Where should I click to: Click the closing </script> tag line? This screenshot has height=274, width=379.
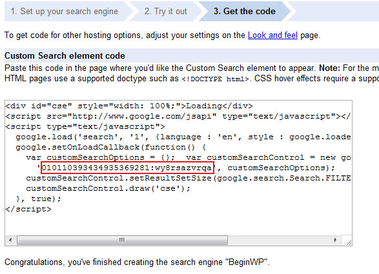point(28,209)
